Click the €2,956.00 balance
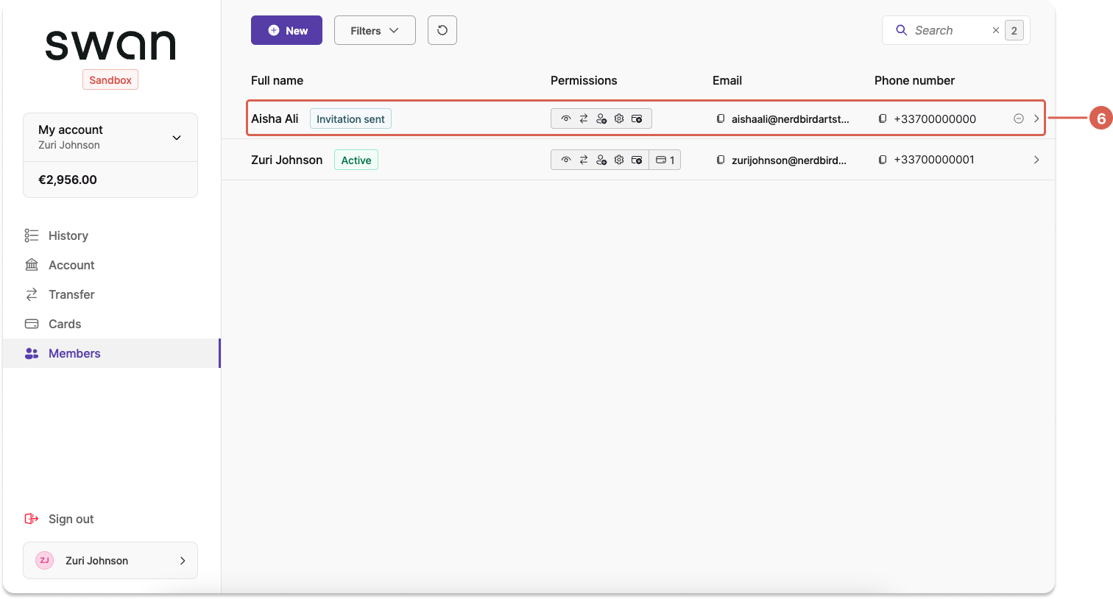The image size is (1113, 599). 68,180
